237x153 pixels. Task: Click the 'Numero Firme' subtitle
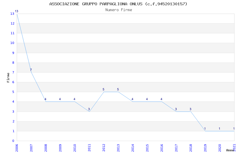pos(118,10)
